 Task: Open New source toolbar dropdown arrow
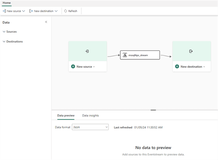click(x=23, y=11)
